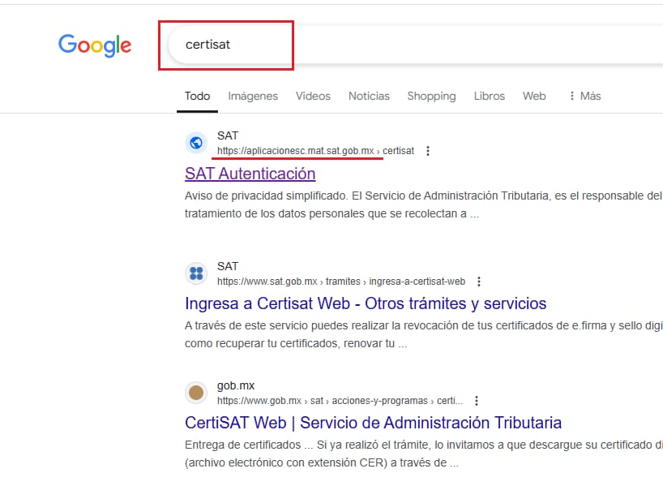Click the brown gob.mx favicon
The width and height of the screenshot is (663, 486).
coord(196,393)
